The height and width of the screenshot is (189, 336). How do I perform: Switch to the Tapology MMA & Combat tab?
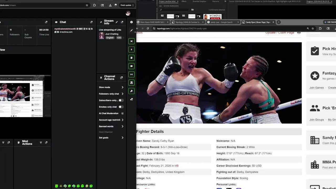click(187, 22)
